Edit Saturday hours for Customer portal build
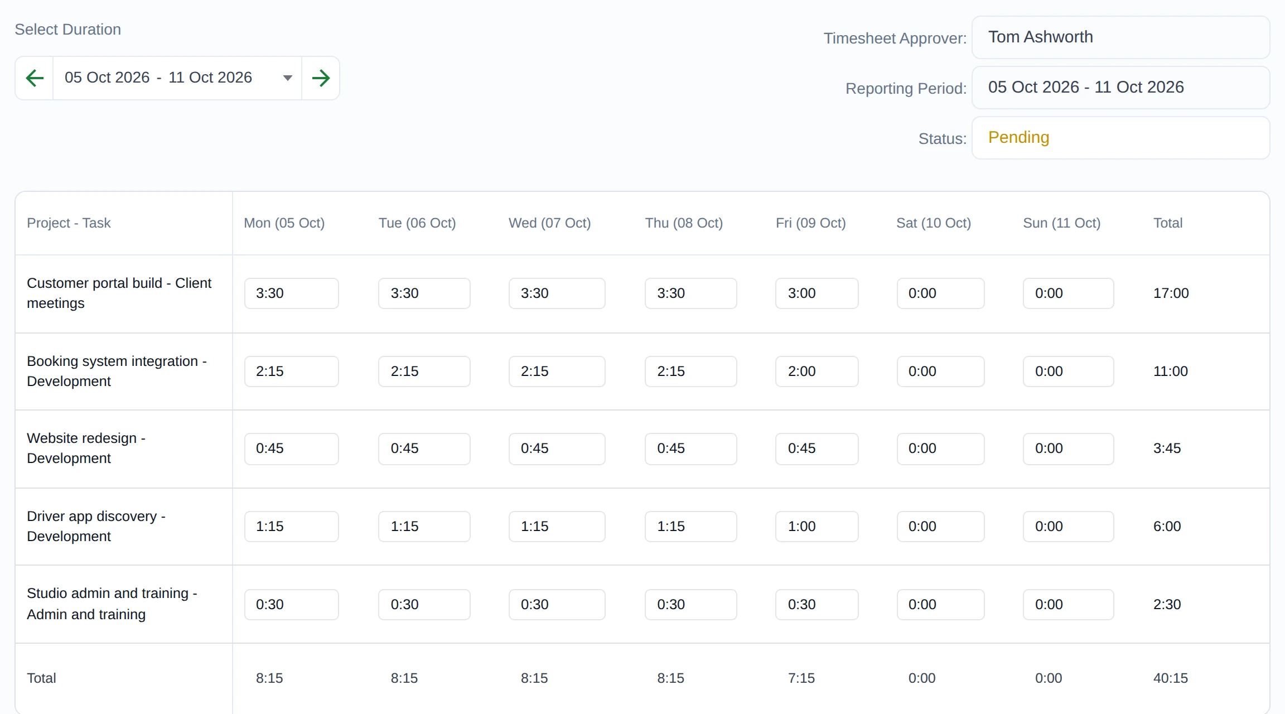This screenshot has width=1285, height=714. tap(941, 293)
